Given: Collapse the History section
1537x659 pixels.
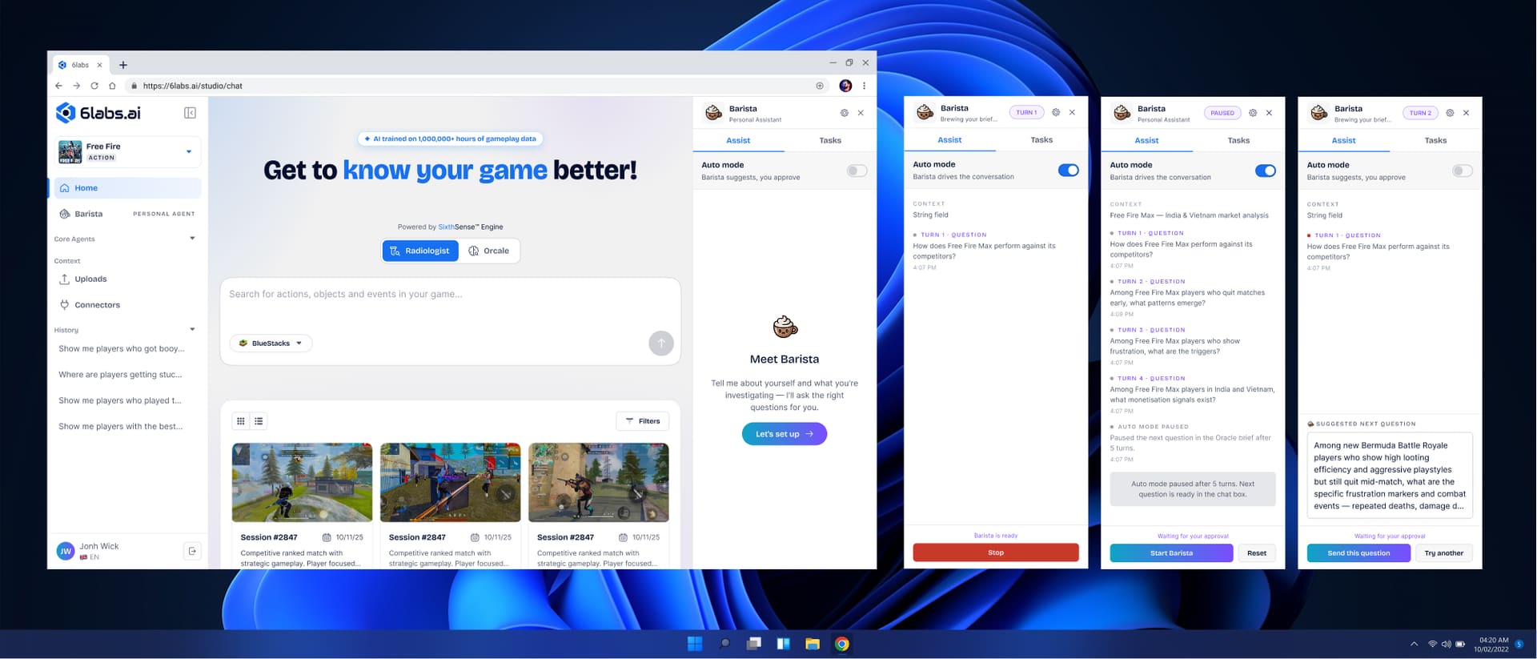Looking at the screenshot, I should [x=192, y=330].
